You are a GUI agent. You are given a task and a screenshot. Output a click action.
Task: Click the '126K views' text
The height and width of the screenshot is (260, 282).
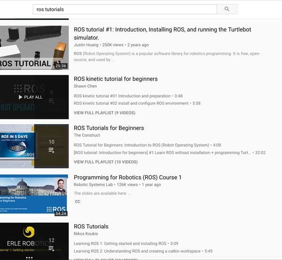pyautogui.click(x=127, y=185)
